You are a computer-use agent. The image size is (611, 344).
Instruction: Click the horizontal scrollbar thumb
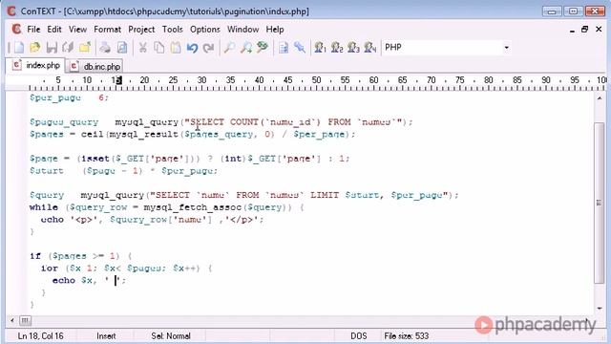point(25,321)
